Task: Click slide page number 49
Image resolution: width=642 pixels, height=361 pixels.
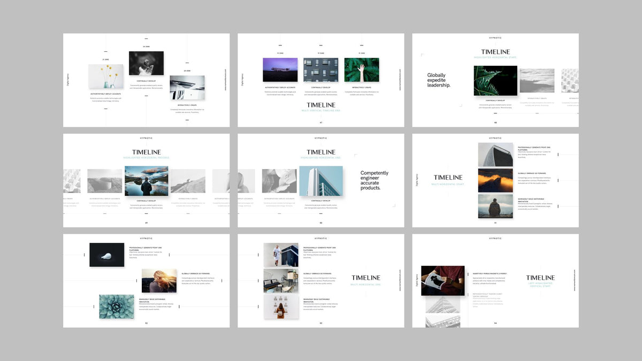Action: coord(147,222)
